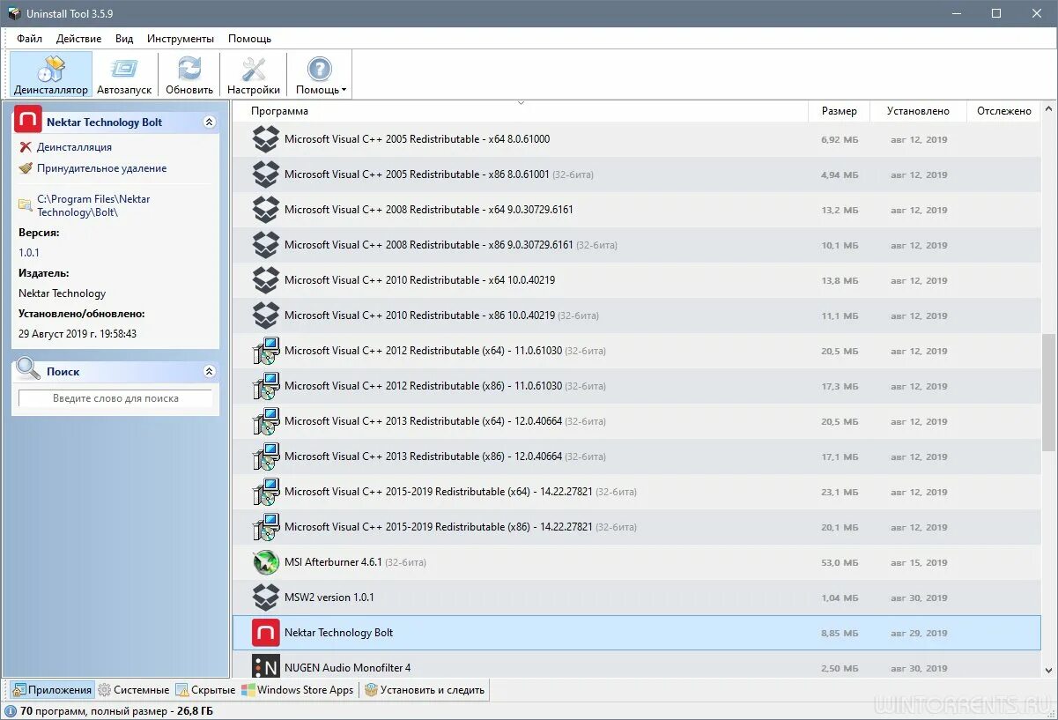
Task: Open the C:\Program Files\Nektar Technology\Bolt path link
Action: point(93,205)
